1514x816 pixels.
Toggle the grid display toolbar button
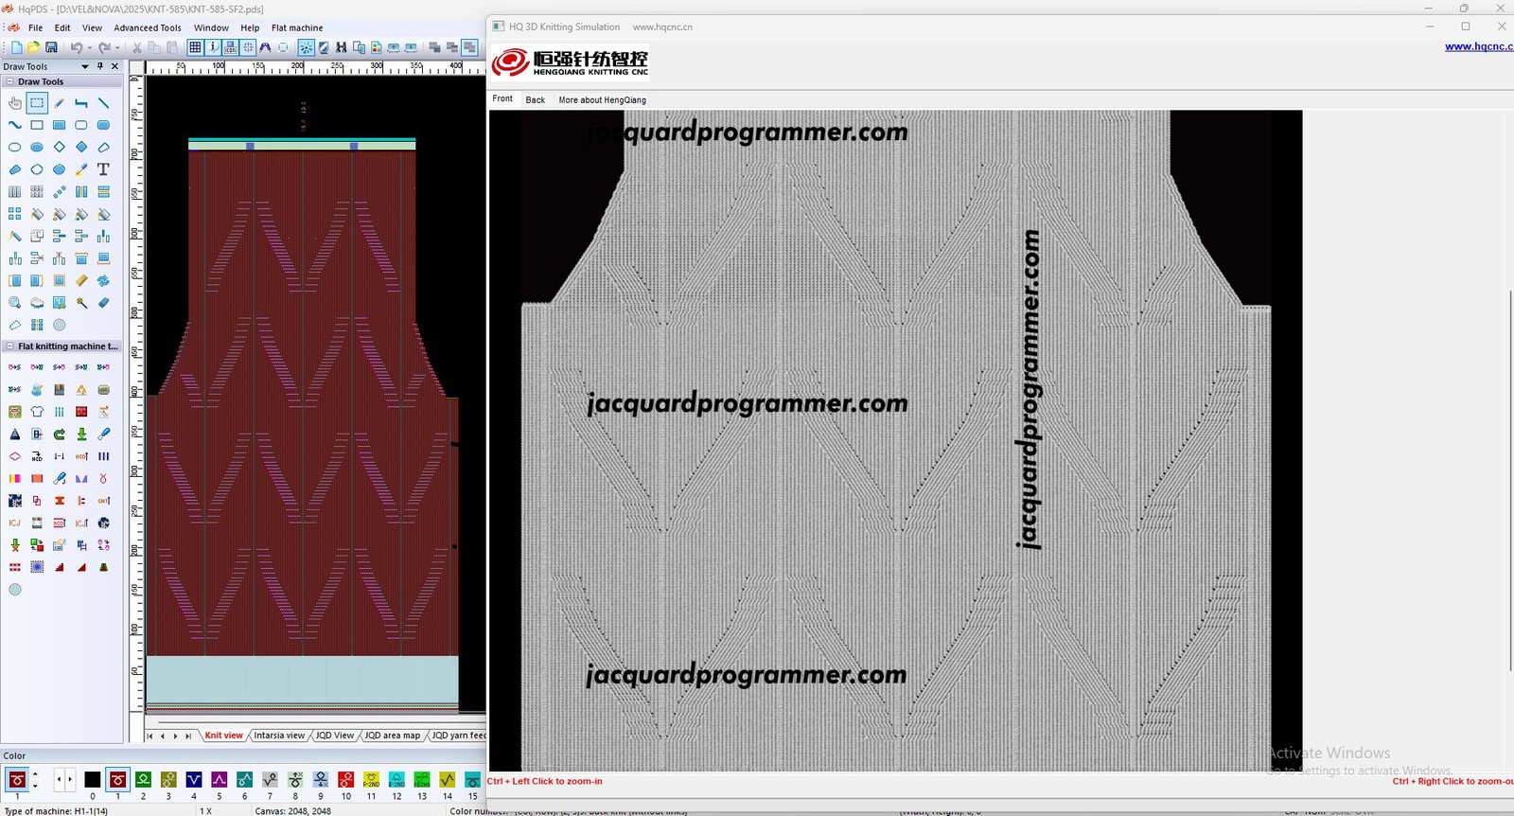[x=195, y=47]
